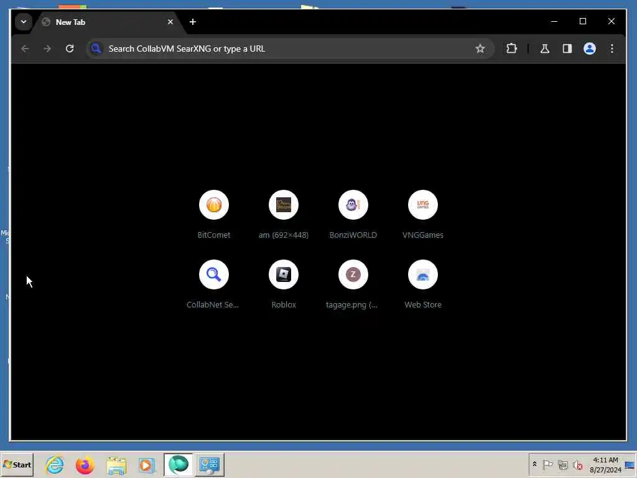Launch Internet Explorer from taskbar
This screenshot has width=637, height=478.
pyautogui.click(x=55, y=464)
